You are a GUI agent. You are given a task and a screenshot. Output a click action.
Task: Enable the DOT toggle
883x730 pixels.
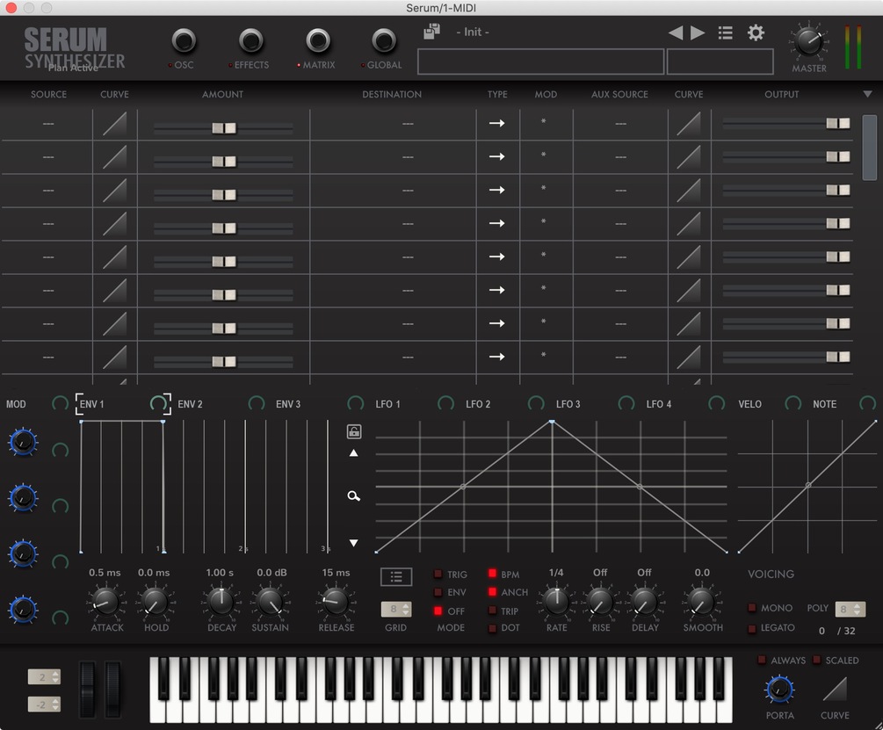pos(492,628)
